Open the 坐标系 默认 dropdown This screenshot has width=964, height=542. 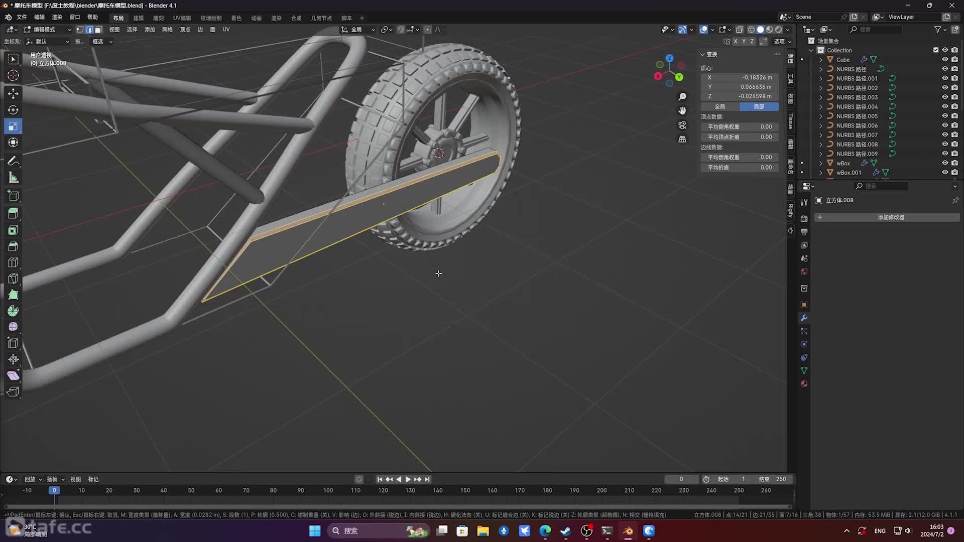coord(48,42)
